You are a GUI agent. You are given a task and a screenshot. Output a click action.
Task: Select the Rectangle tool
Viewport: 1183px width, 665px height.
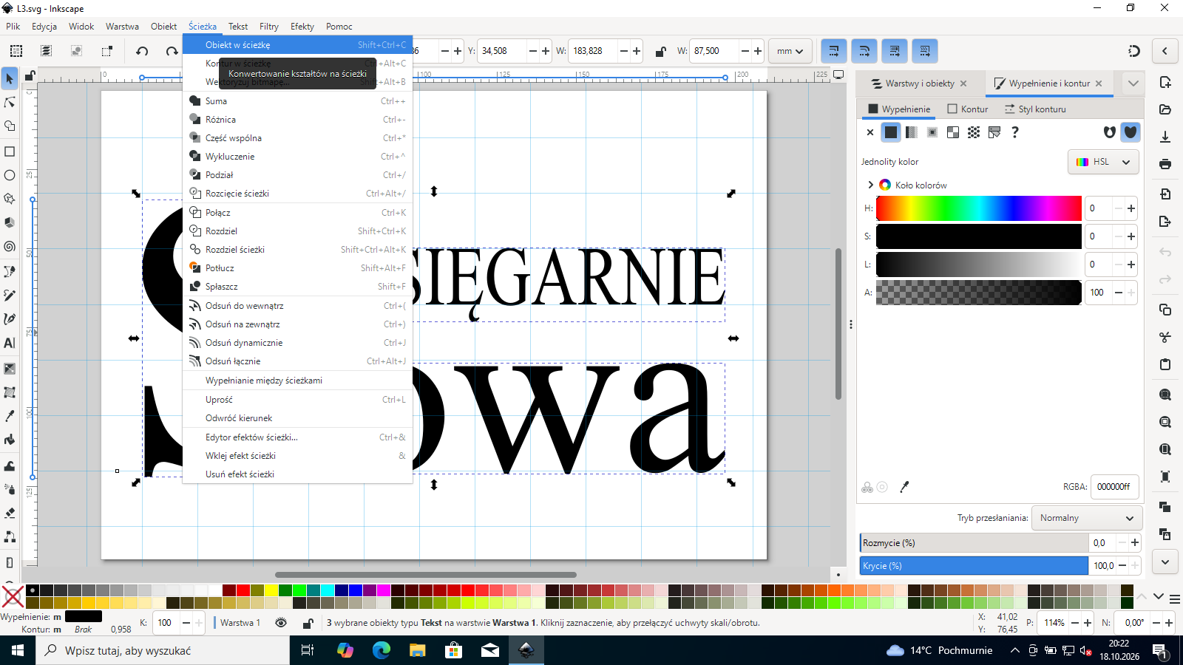[x=10, y=151]
